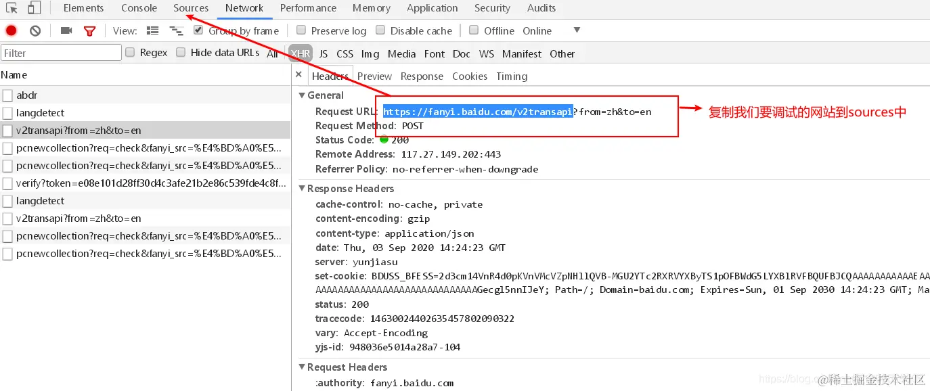Viewport: 930px width, 391px height.
Task: Open the Audits tab
Action: (x=541, y=8)
